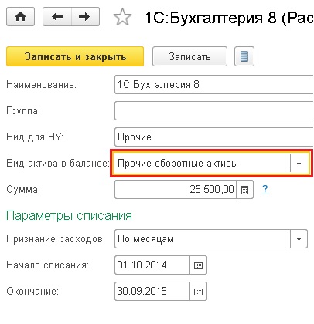Screen dimensions: 314x324
Task: Edit the Начало списания date field
Action: [x=152, y=265]
